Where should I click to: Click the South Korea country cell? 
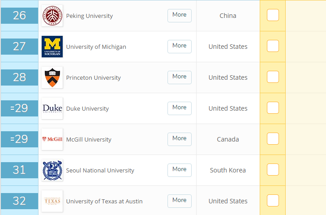coord(227,170)
